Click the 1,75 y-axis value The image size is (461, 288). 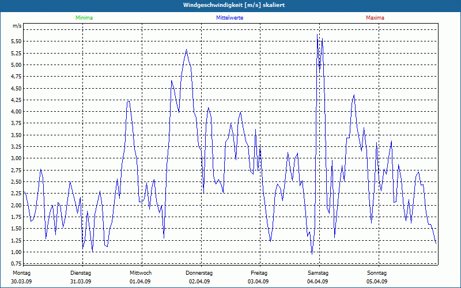[x=16, y=217]
